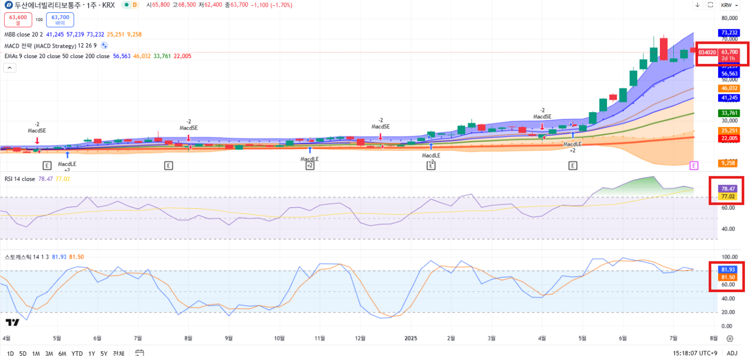Click 57,239 value in the MBB legend
Screen dimensions: 750x356
coord(75,34)
